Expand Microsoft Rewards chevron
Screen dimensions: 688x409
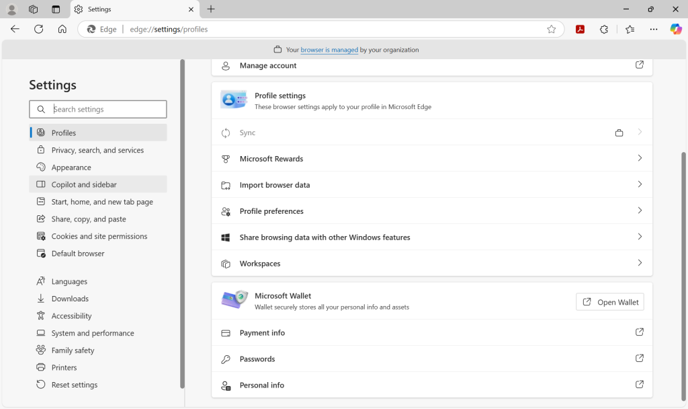pyautogui.click(x=639, y=159)
